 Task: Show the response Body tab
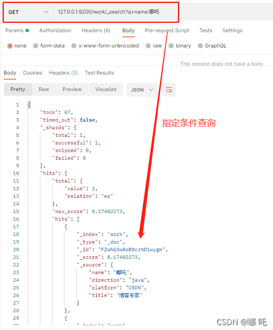coord(10,73)
